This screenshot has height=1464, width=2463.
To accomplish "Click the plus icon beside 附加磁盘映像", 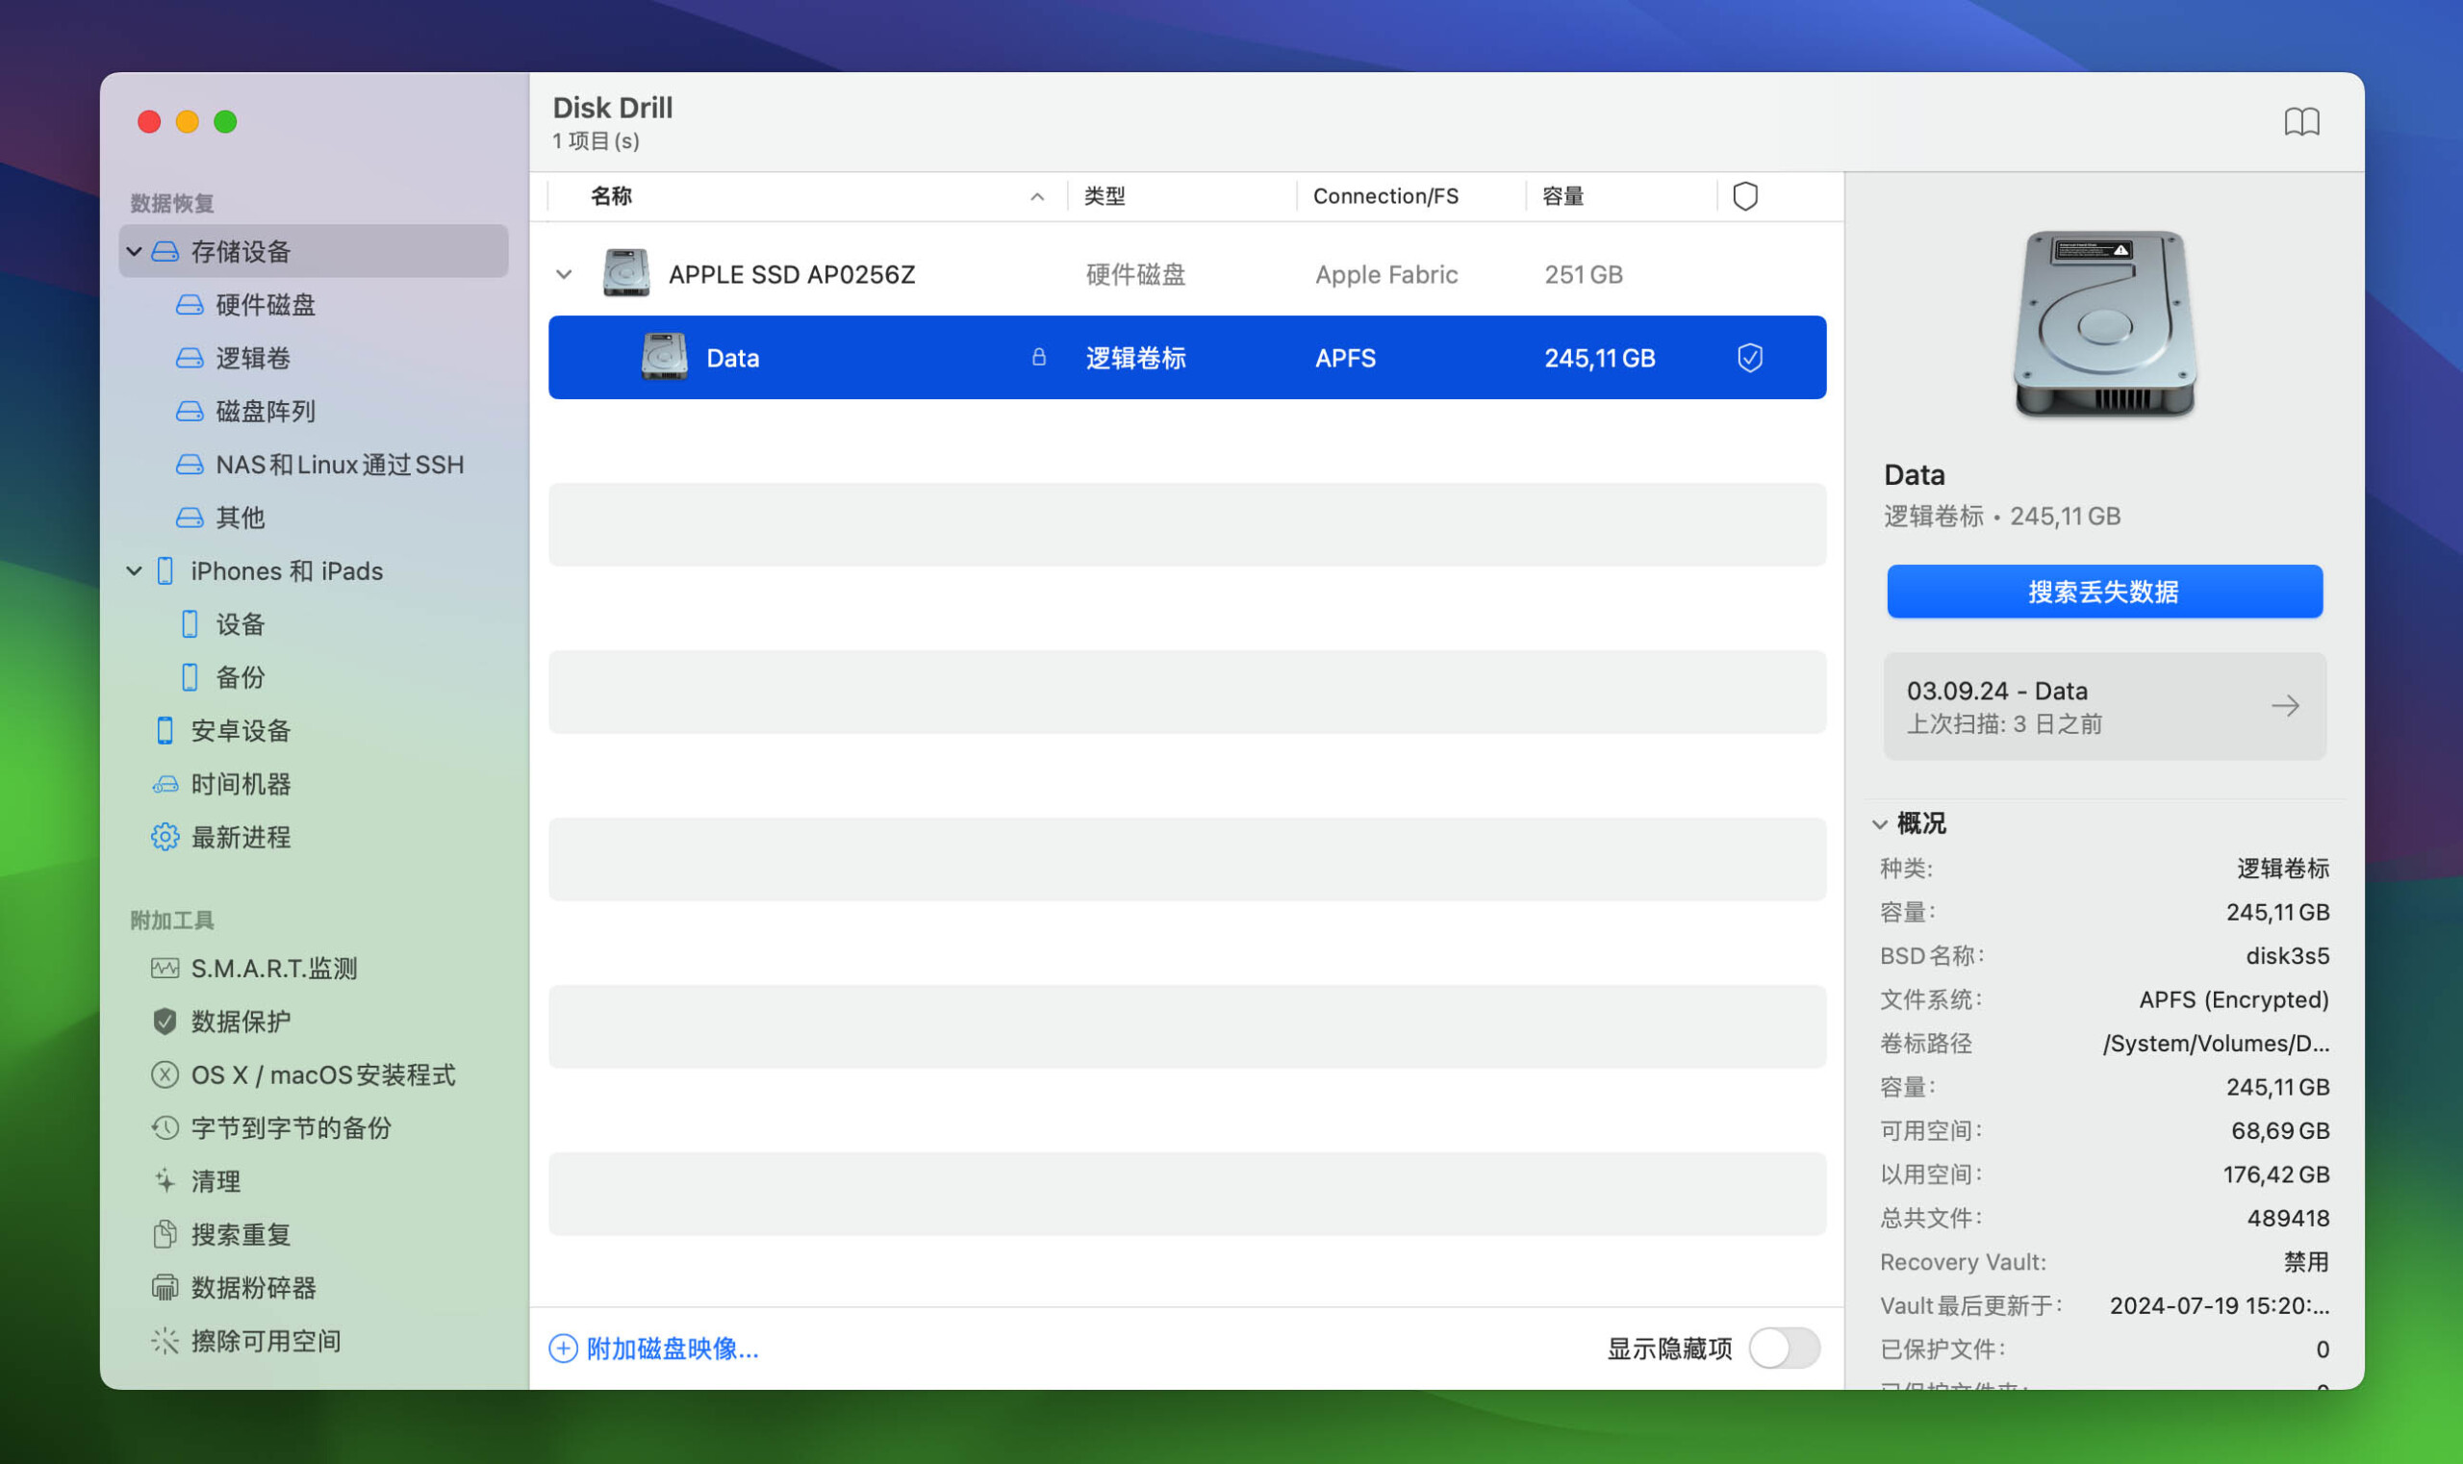I will click(563, 1349).
